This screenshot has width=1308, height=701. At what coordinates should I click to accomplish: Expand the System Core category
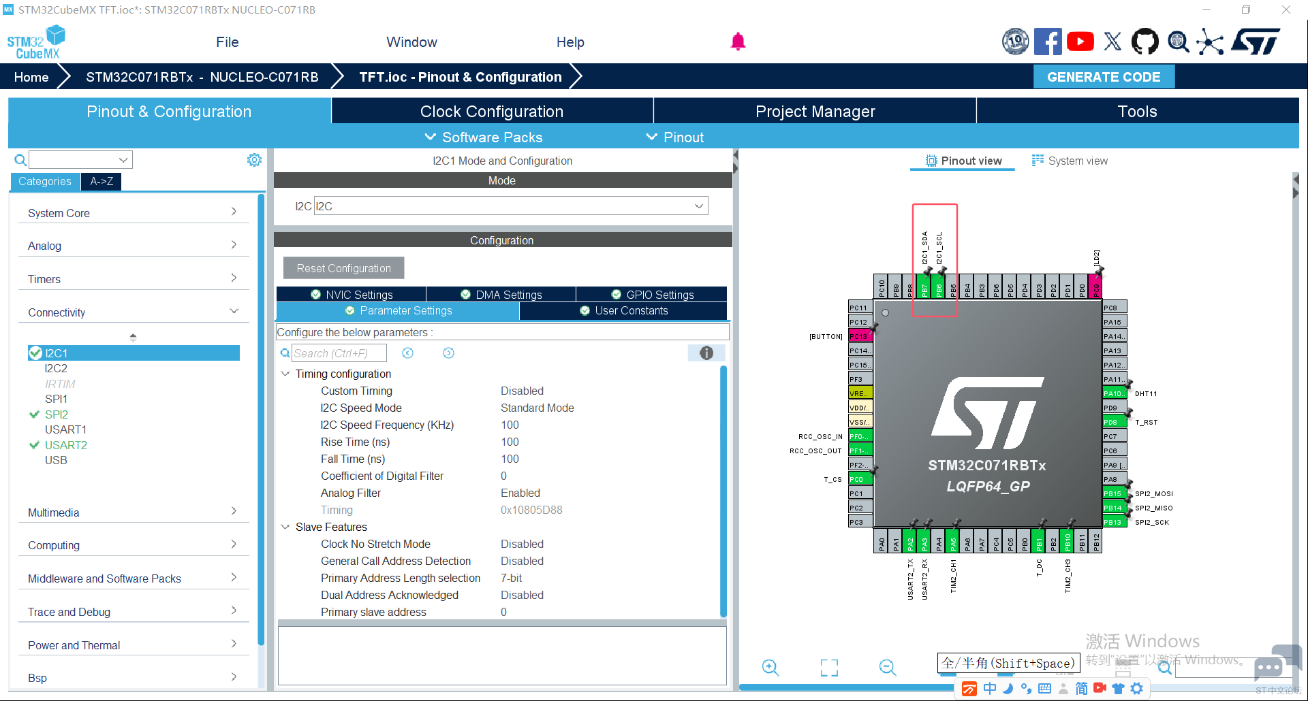tap(133, 213)
